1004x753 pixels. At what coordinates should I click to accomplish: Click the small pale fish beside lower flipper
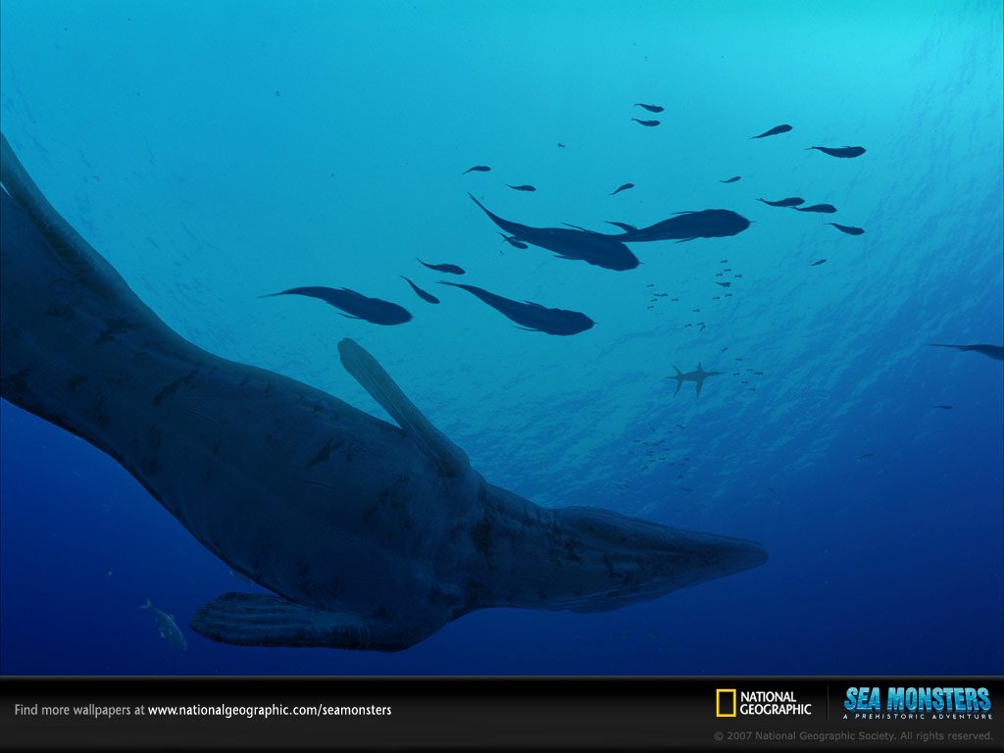click(x=165, y=624)
